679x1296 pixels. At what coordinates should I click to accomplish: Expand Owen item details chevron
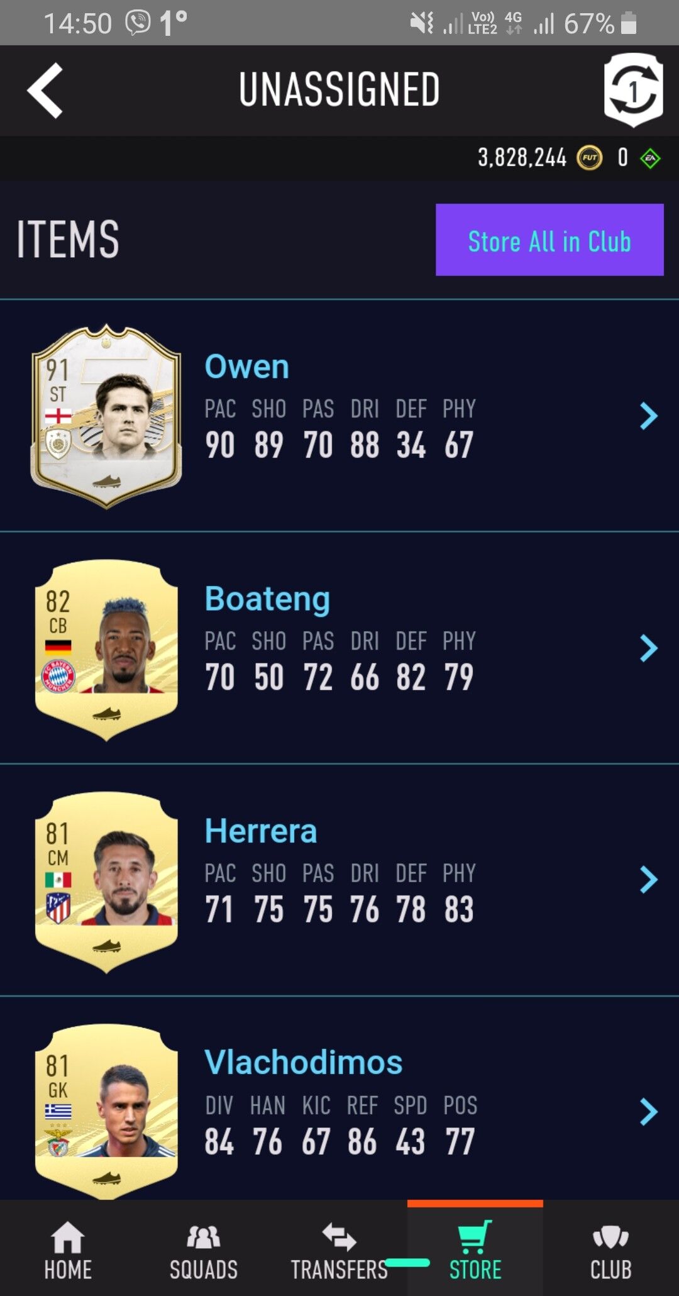click(648, 416)
